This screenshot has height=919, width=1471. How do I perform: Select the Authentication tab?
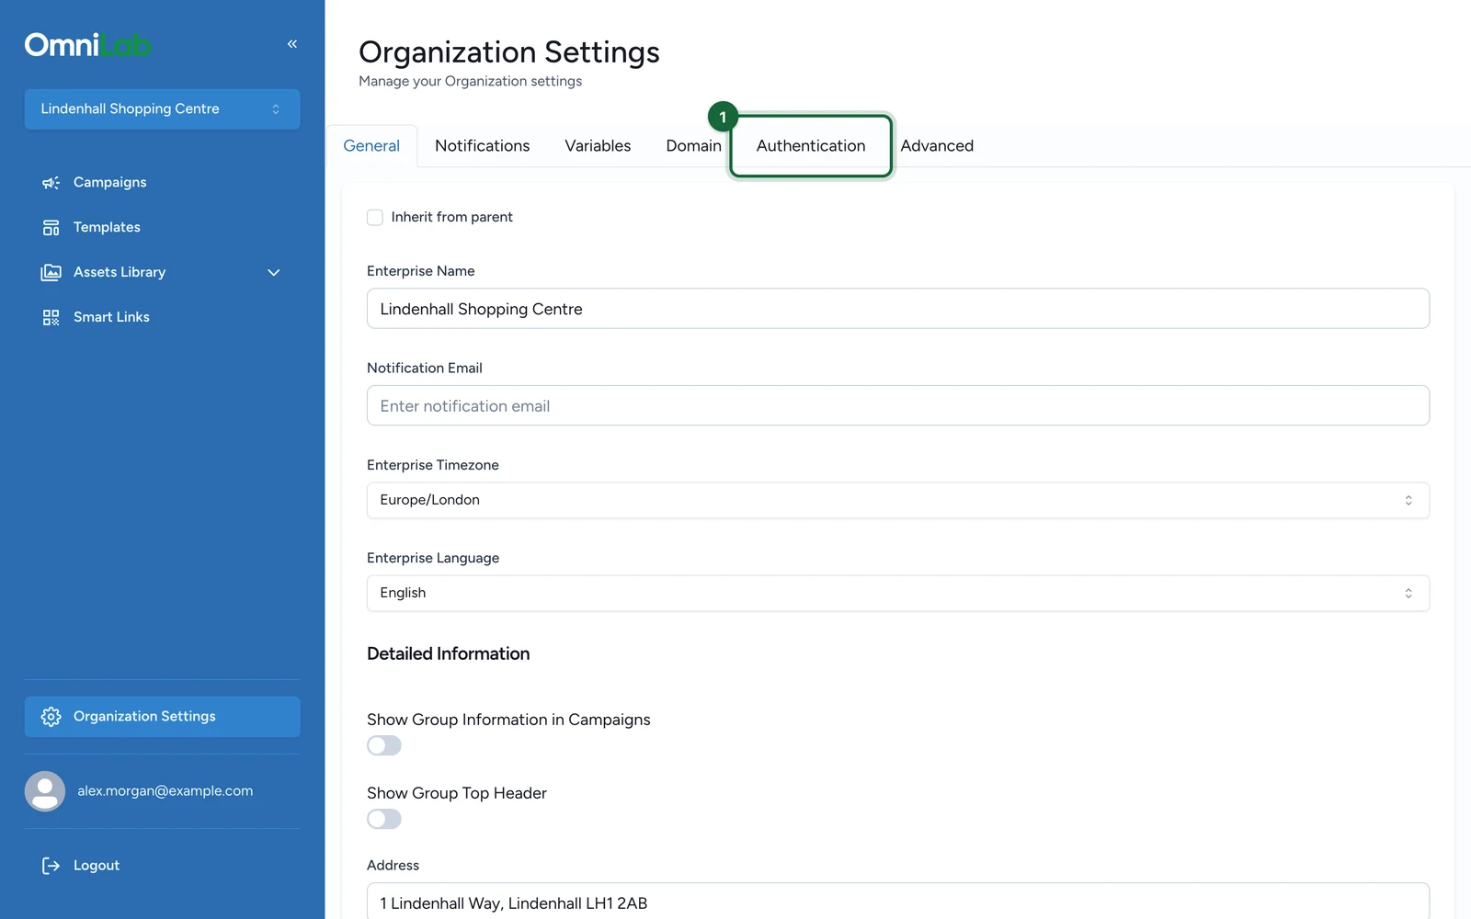click(x=811, y=146)
